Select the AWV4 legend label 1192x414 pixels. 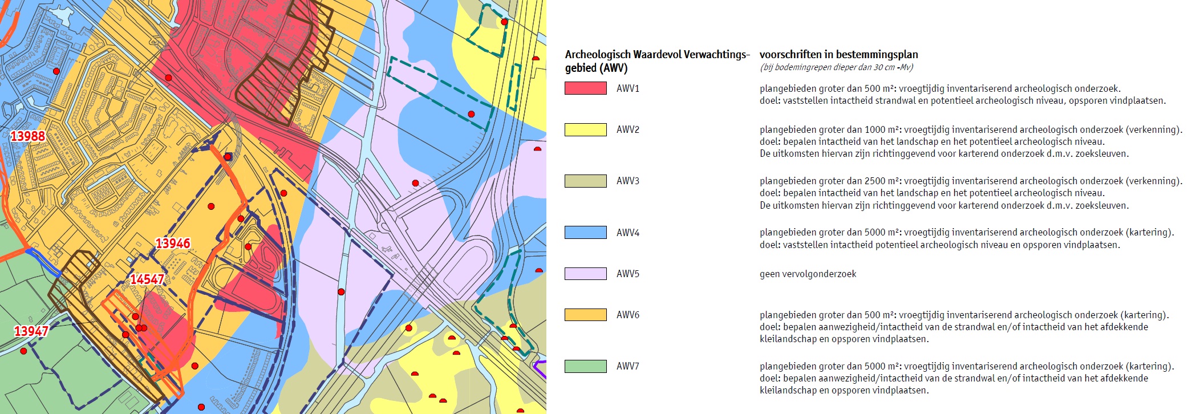coord(628,233)
